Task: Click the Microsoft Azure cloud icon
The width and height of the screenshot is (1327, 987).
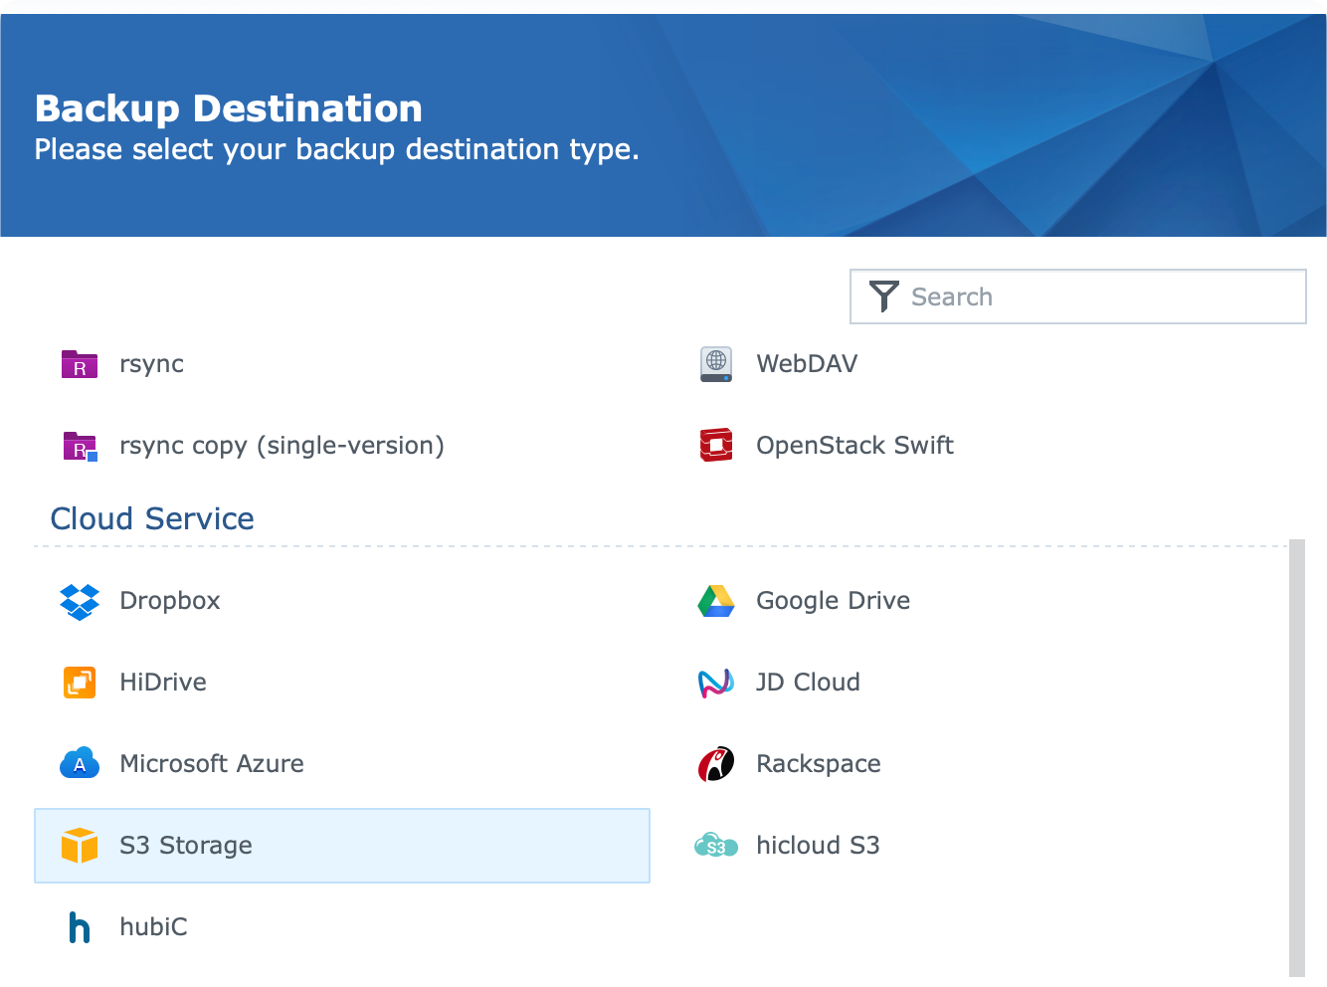Action: [x=80, y=763]
